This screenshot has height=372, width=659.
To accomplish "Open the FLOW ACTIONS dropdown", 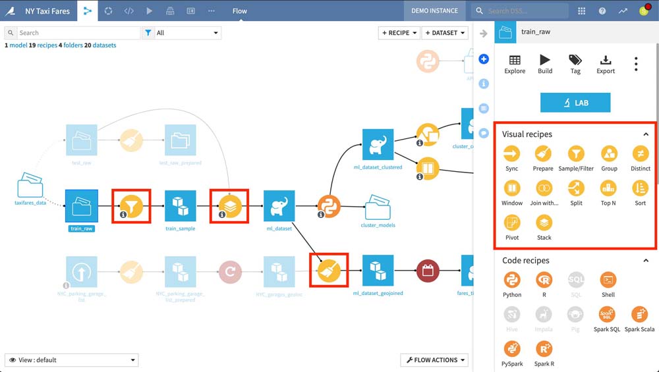I will [x=434, y=360].
